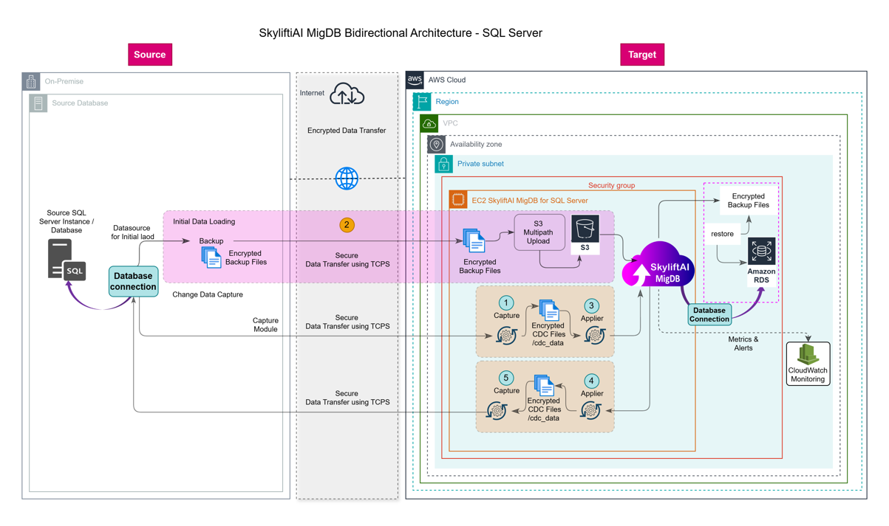Click the "VPC" label
The width and height of the screenshot is (889, 526).
pos(450,123)
